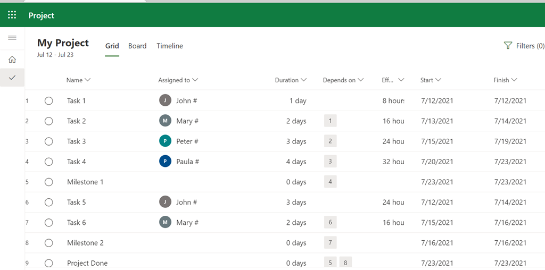Open the Assigned to column menu
Viewport: 545px width, 270px height.
tap(195, 80)
